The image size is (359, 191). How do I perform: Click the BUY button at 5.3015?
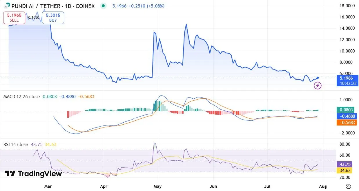53,18
